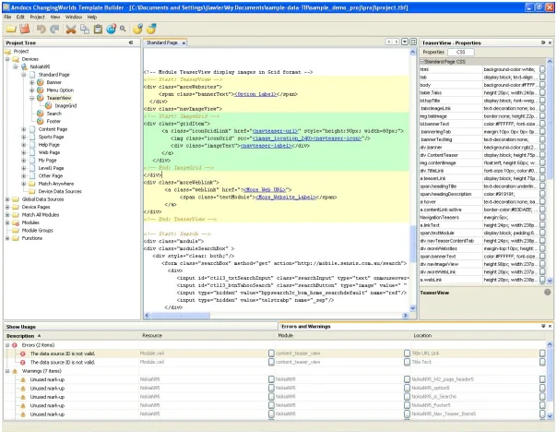Click the yellow ball help-badge toolbar icon
Image resolution: width=557 pixels, height=432 pixels.
pos(137,29)
